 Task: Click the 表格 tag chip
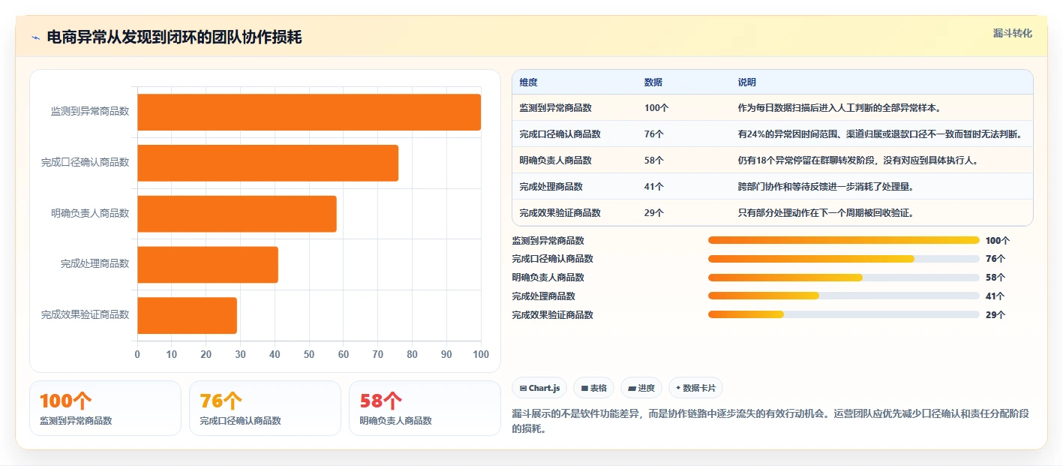coord(593,388)
